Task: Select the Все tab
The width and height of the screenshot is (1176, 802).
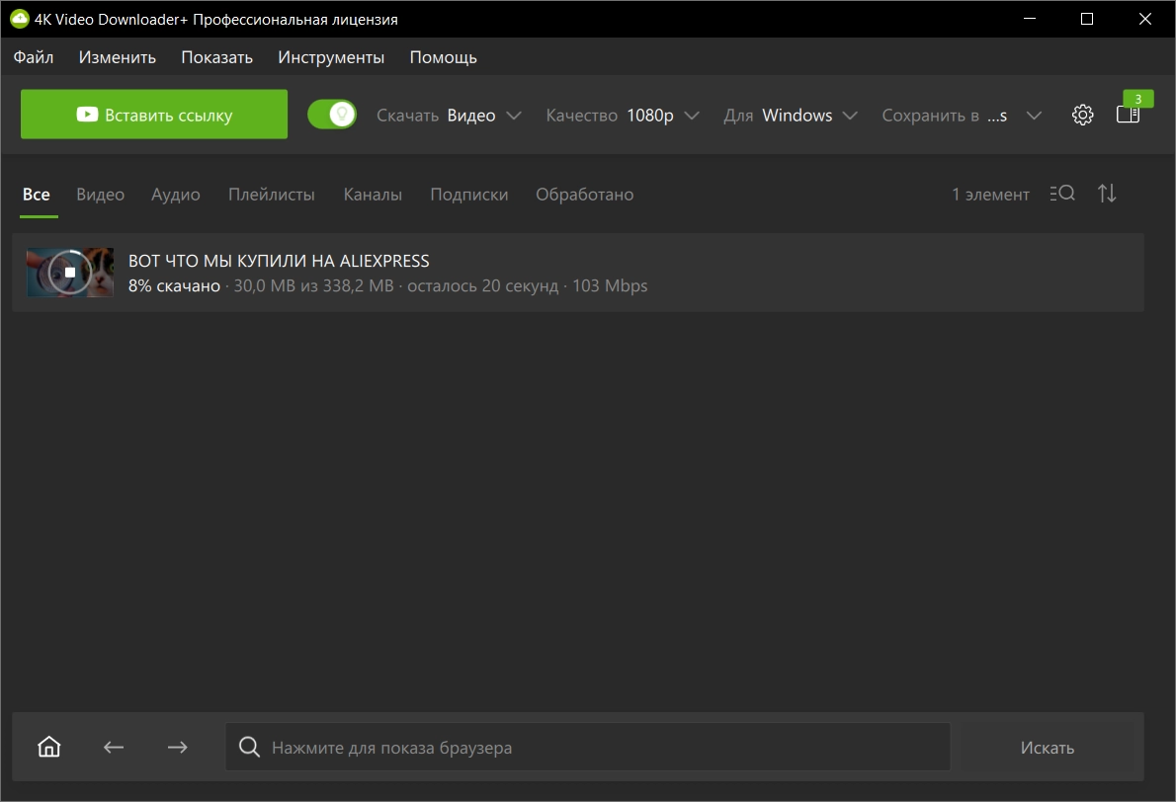Action: click(37, 195)
